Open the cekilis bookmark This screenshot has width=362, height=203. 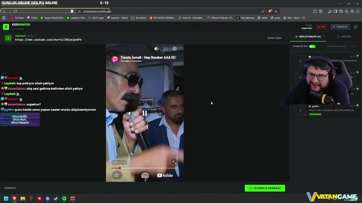click(x=262, y=18)
